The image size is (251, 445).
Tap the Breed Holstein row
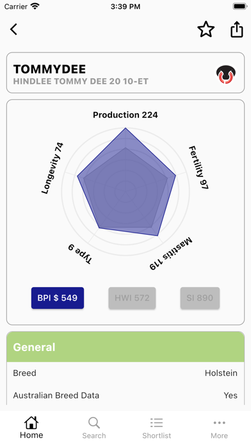(x=125, y=373)
